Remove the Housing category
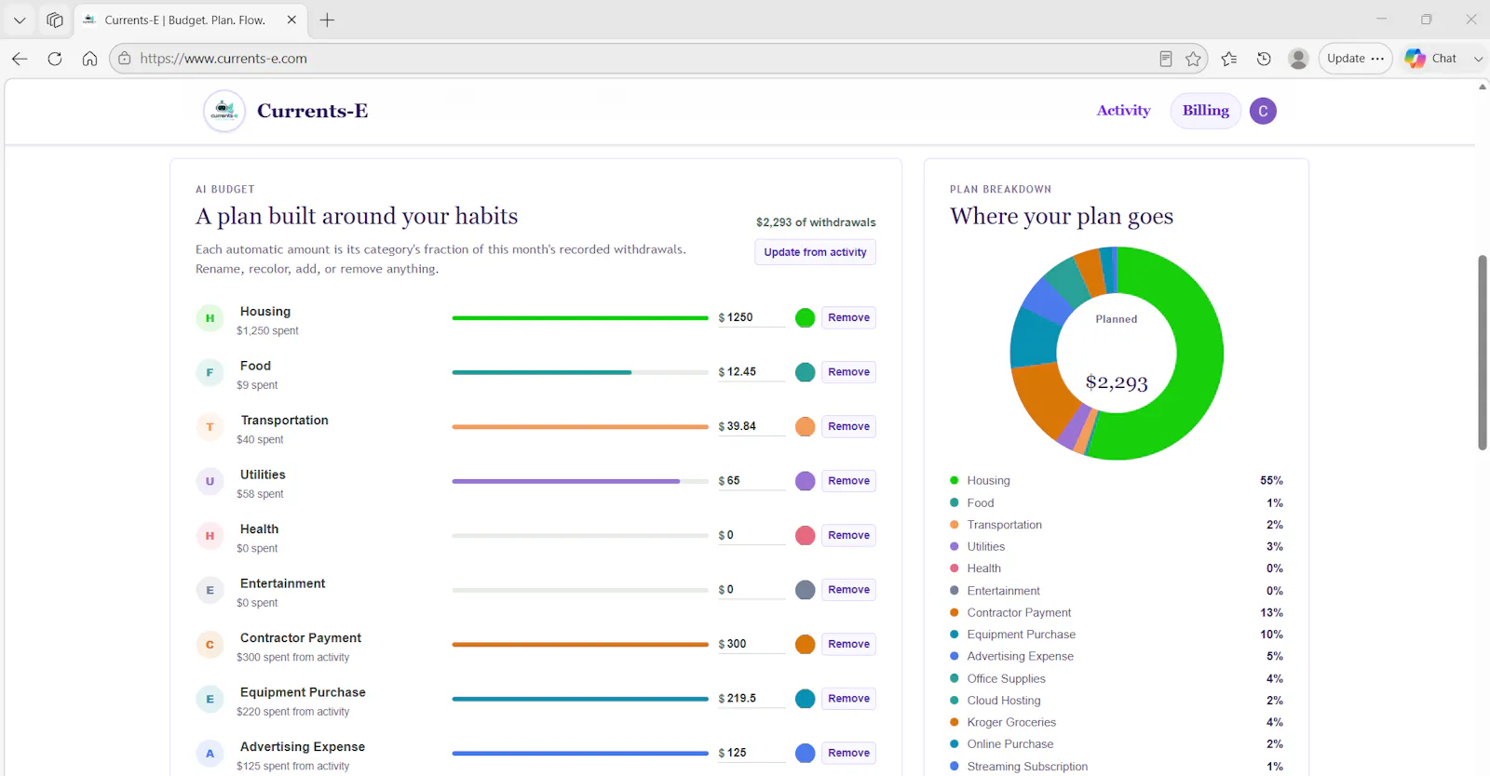 pos(848,318)
